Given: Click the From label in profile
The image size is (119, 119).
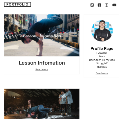Looking at the screenshot, I should [x=102, y=56].
